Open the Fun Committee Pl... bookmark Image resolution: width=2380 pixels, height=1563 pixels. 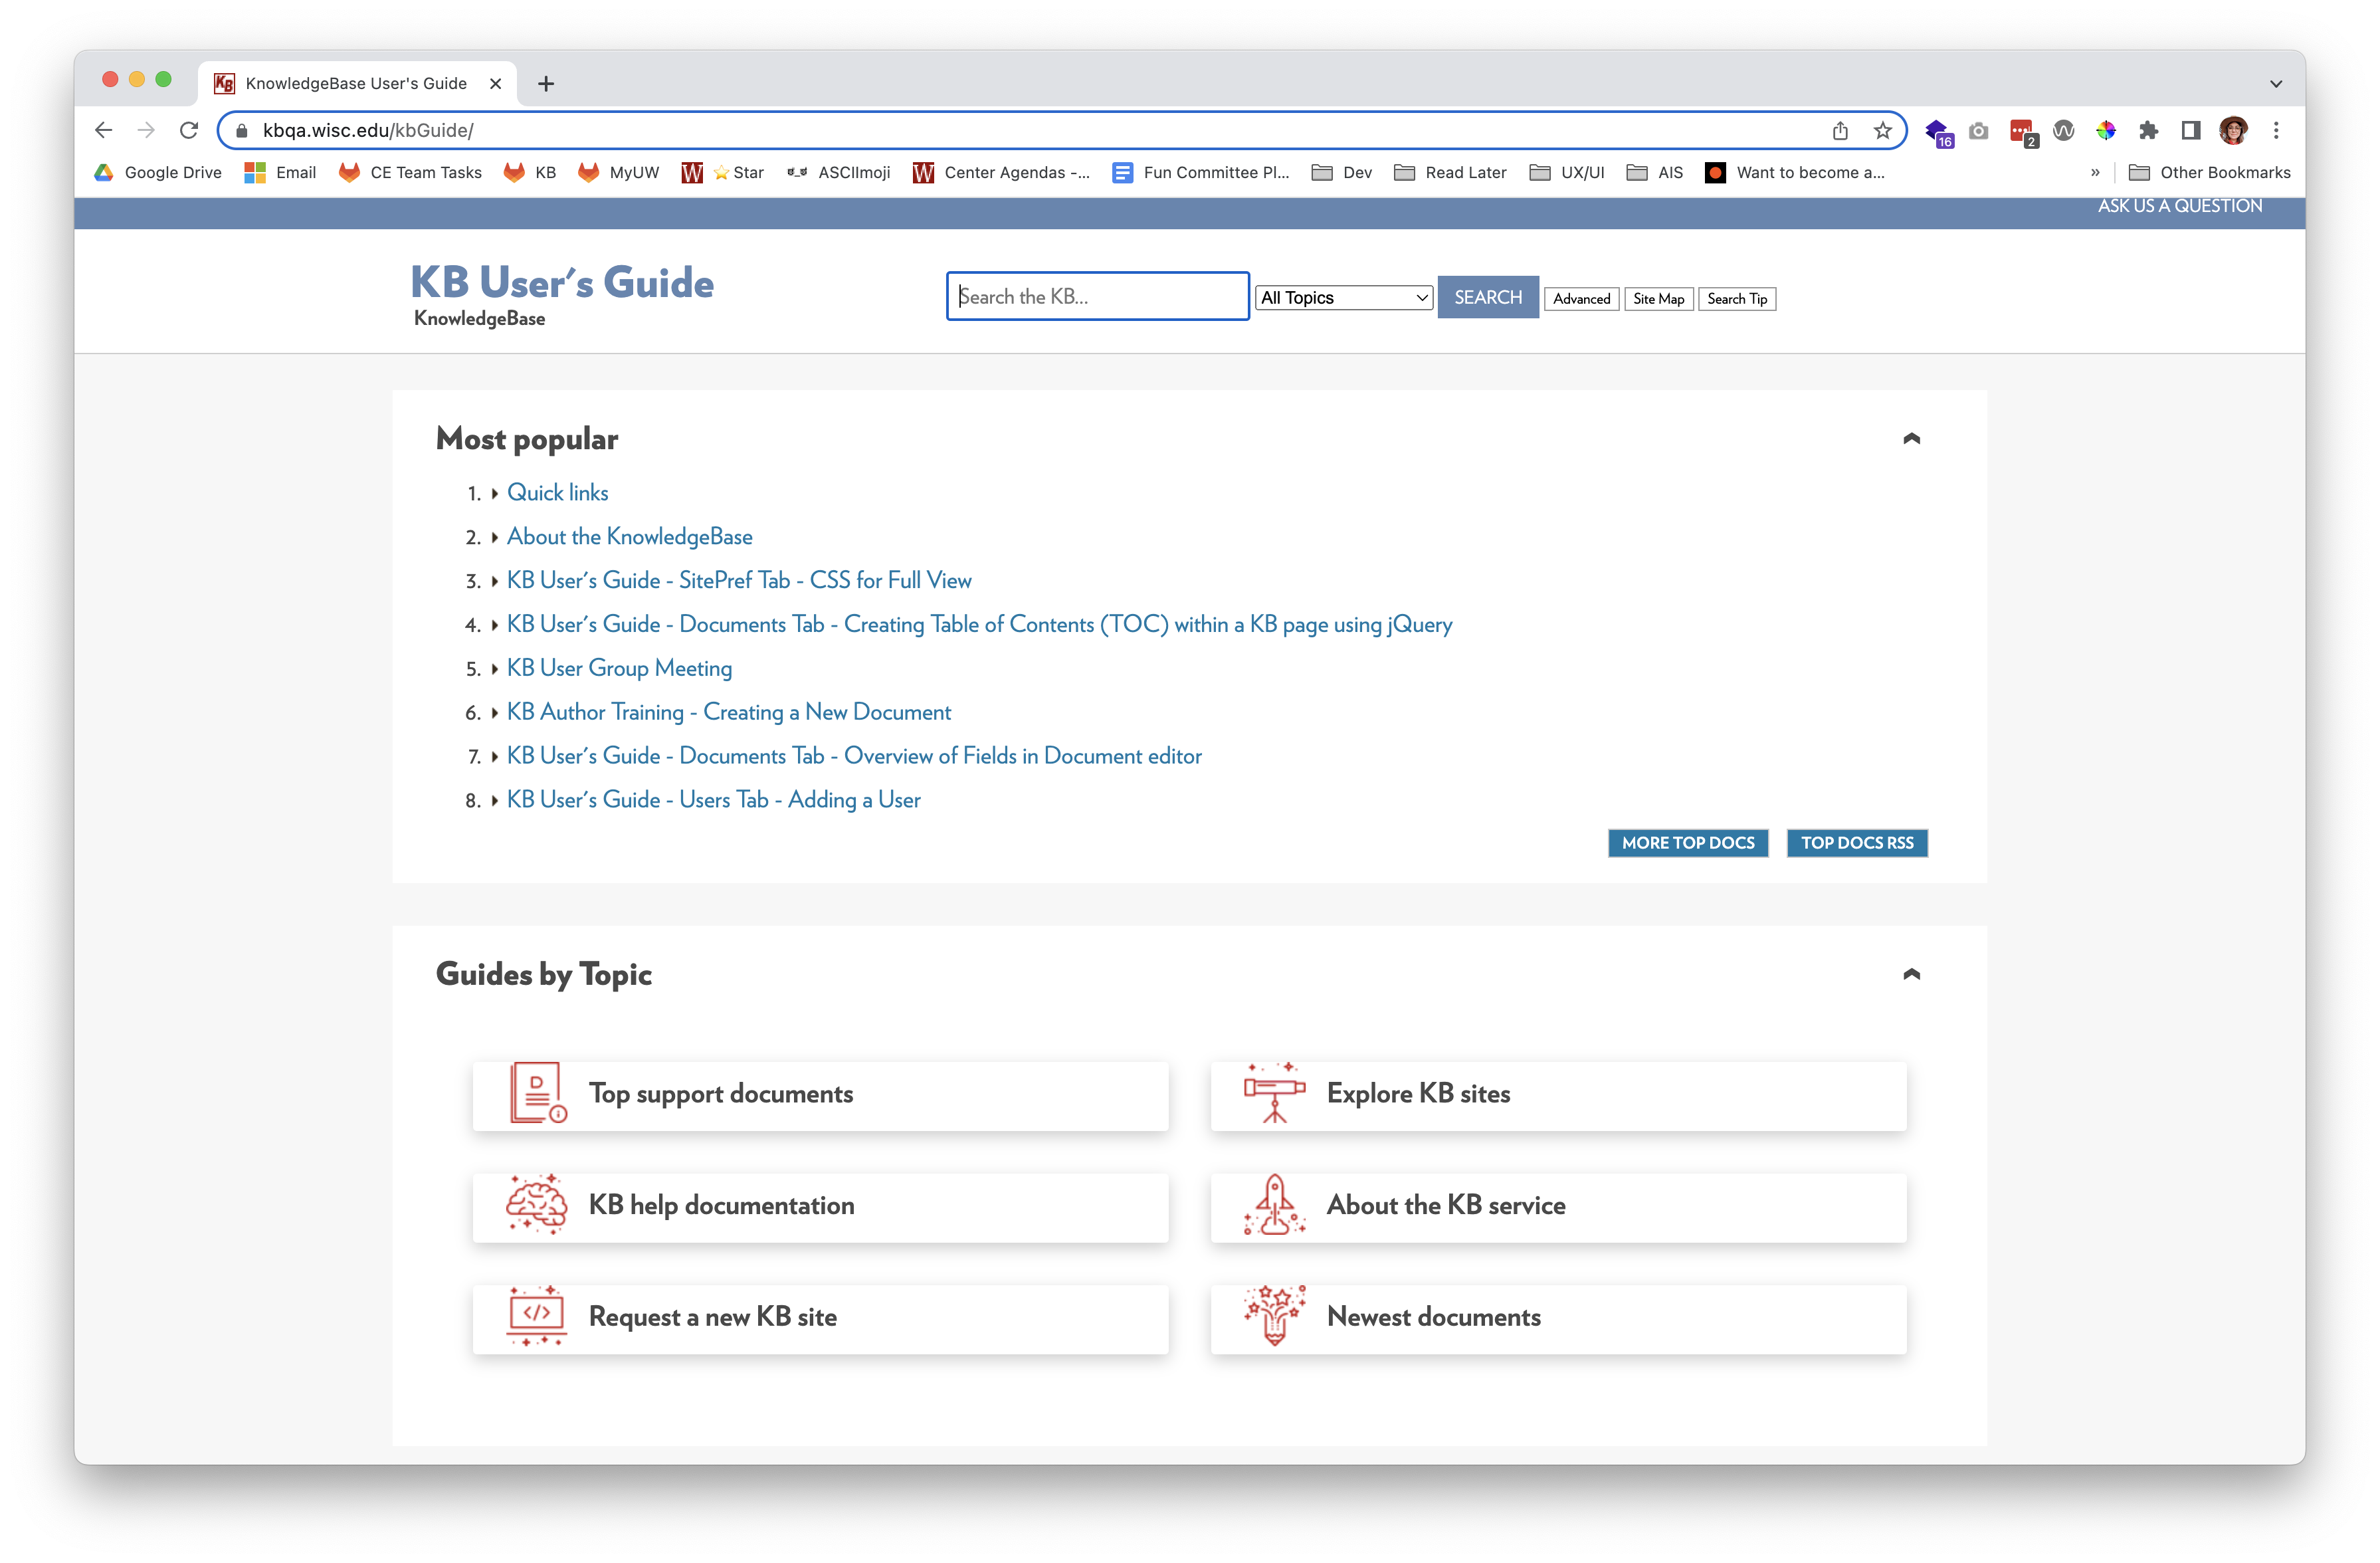click(x=1201, y=172)
